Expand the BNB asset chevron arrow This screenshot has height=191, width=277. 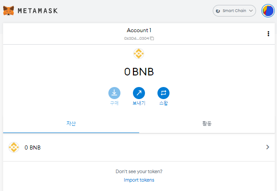click(x=268, y=147)
